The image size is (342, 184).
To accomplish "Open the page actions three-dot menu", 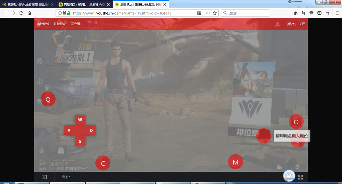I will [x=208, y=13].
